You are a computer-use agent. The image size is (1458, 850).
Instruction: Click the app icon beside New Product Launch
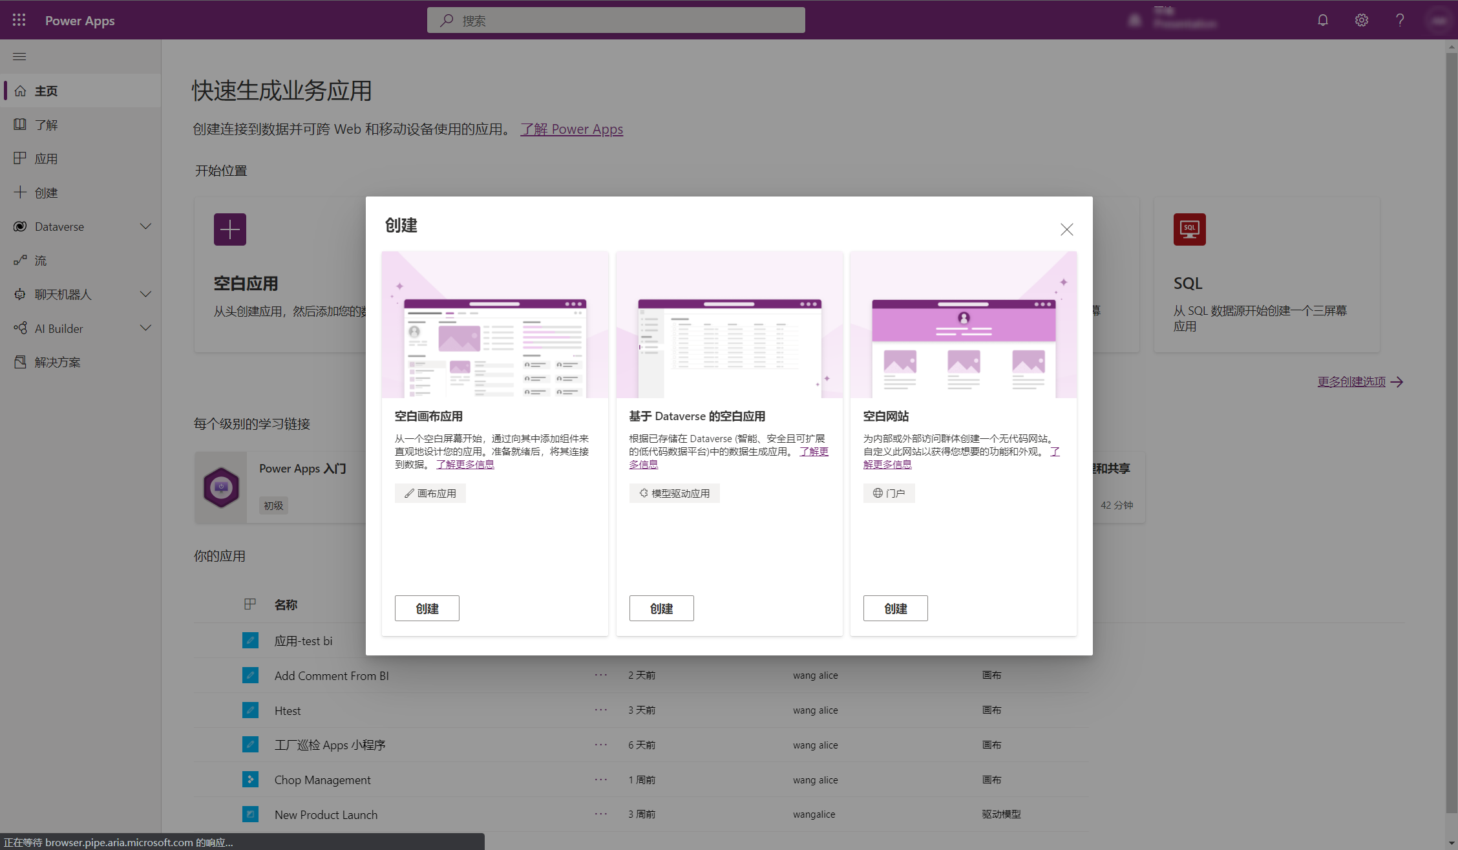[250, 814]
